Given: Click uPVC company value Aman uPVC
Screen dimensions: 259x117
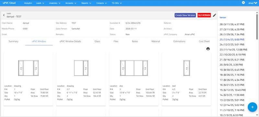Looking at the screenshot, I should click(190, 35).
